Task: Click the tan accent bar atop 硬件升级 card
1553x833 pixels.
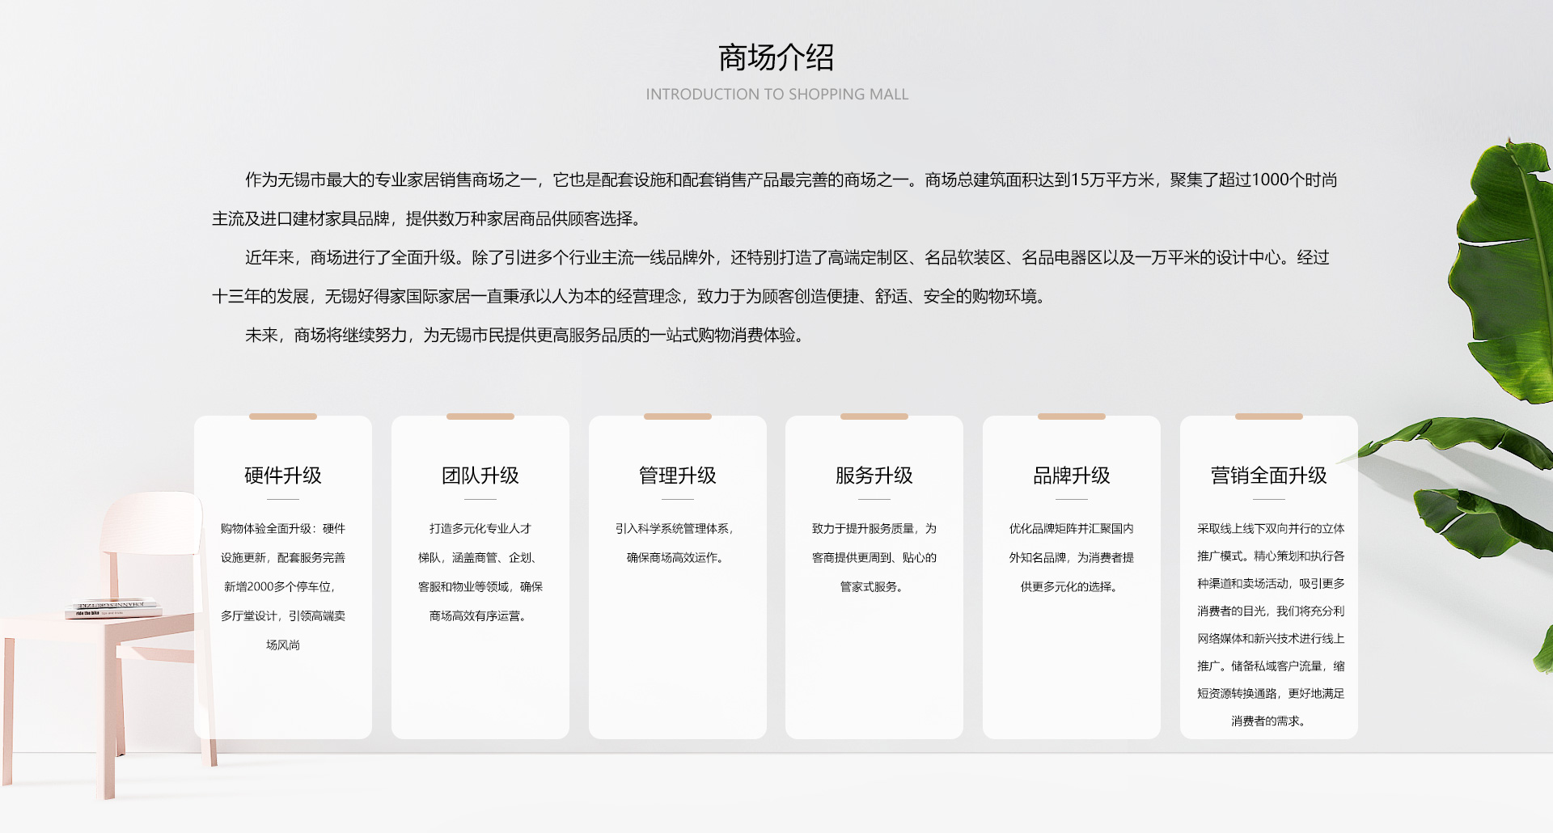Action: click(282, 416)
